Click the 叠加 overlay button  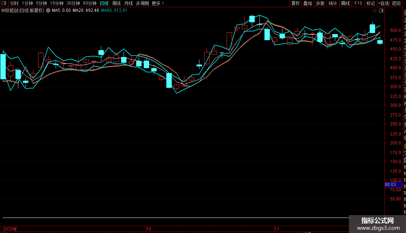click(x=308, y=3)
